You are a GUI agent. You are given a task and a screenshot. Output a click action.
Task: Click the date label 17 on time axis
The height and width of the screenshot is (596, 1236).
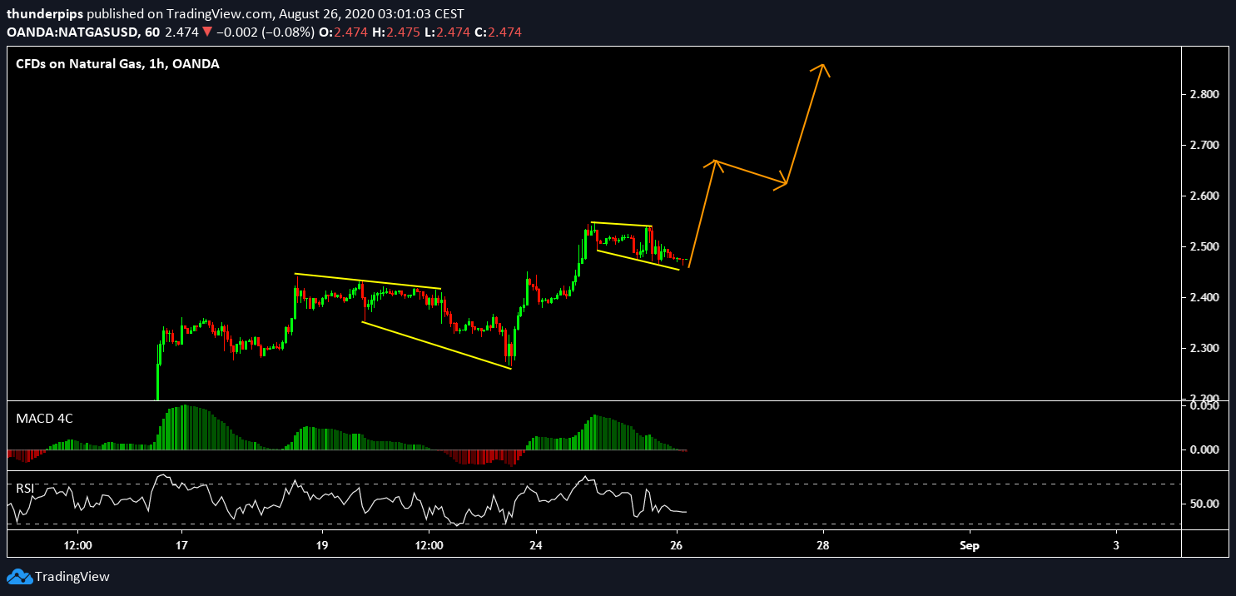(x=181, y=546)
